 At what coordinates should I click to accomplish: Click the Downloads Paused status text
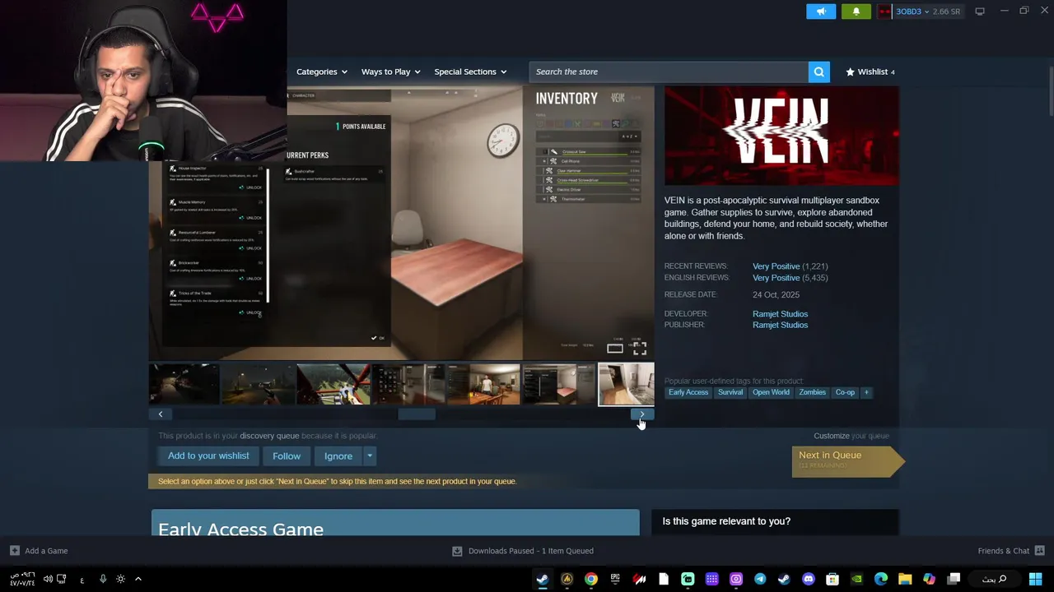530,551
